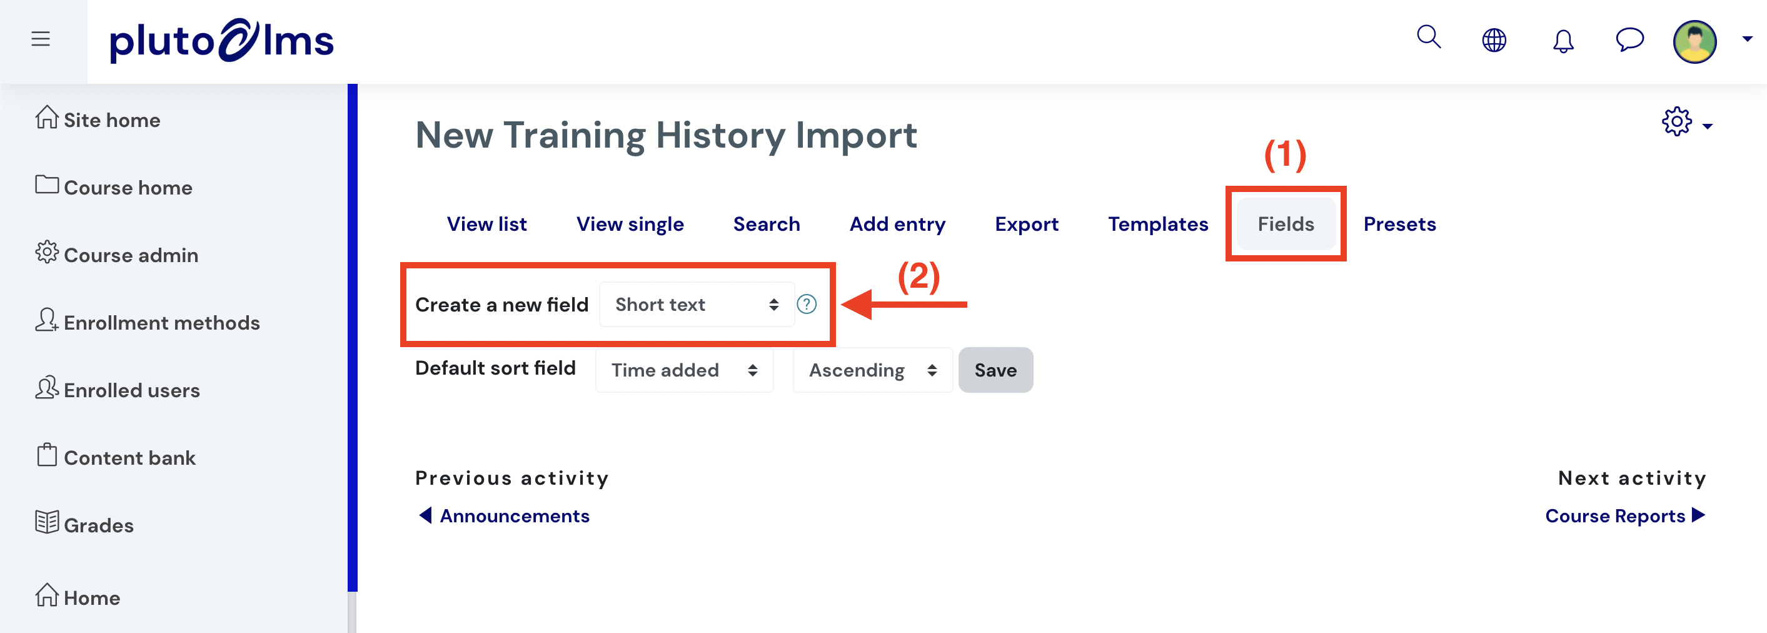Expand the user menu caret
The width and height of the screenshot is (1767, 633).
[x=1747, y=39]
